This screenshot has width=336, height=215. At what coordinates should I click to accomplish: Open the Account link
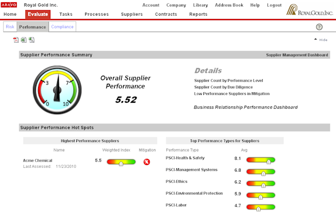151,5
